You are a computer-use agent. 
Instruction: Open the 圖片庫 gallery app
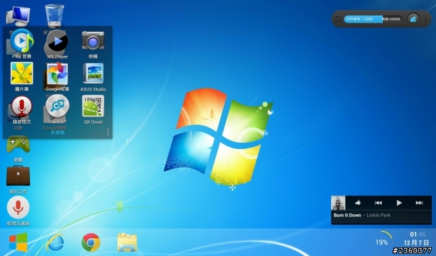click(22, 74)
